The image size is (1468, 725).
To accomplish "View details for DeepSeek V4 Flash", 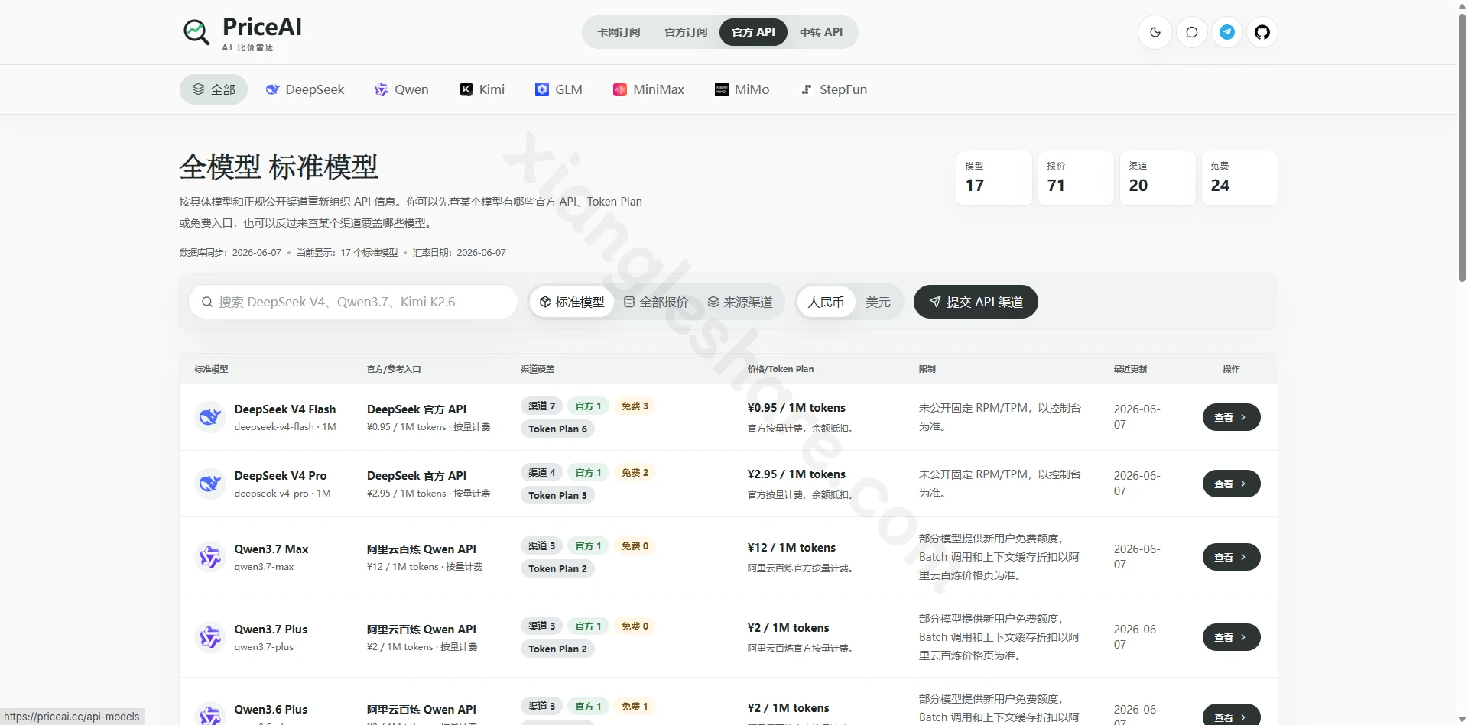I will click(x=1231, y=417).
